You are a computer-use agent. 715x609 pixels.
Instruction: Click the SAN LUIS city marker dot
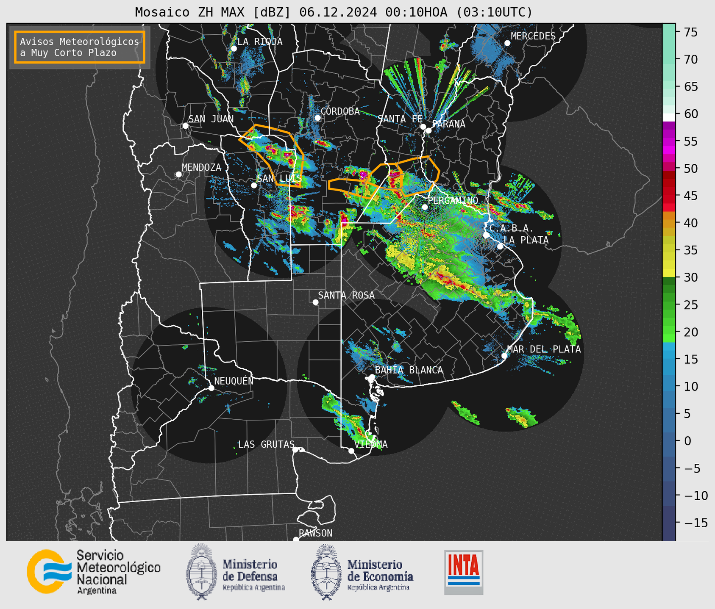(x=254, y=185)
